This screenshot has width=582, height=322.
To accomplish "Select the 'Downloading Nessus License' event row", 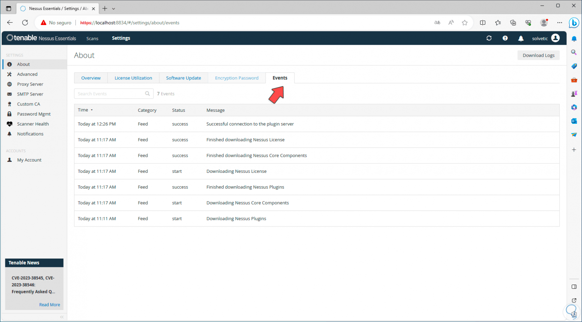I will pyautogui.click(x=317, y=171).
